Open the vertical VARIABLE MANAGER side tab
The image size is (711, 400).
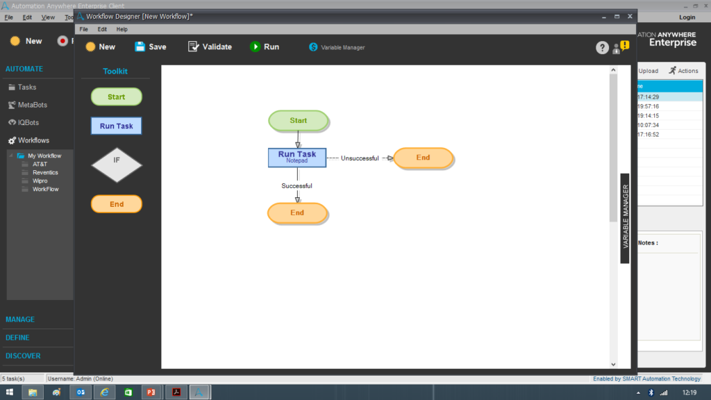click(625, 218)
